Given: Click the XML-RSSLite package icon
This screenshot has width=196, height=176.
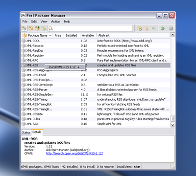Looking at the screenshot, I should click(x=24, y=114).
